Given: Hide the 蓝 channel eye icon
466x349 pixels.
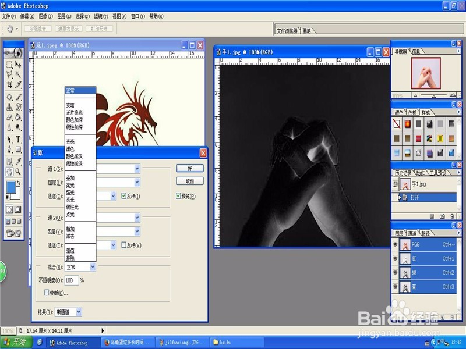Looking at the screenshot, I should tap(396, 287).
